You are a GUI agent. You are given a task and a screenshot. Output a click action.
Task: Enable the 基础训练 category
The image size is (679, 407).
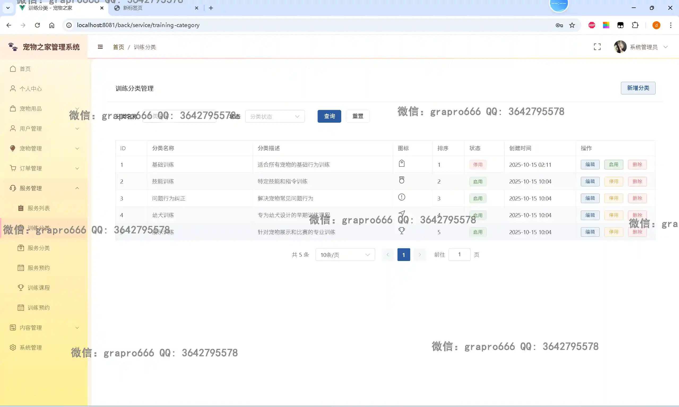613,165
